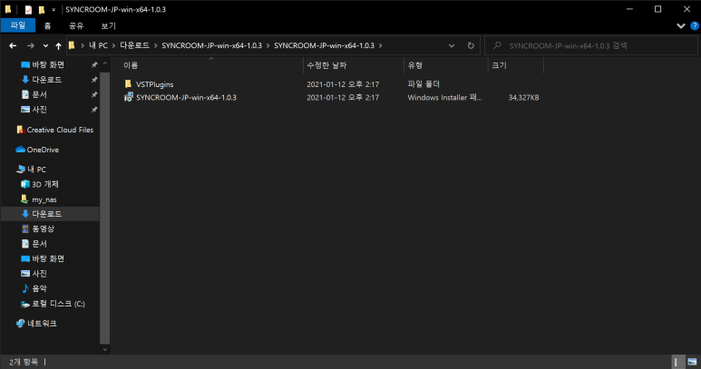The width and height of the screenshot is (701, 369).
Task: Switch to the 보기 ribbon tab
Action: click(x=108, y=26)
